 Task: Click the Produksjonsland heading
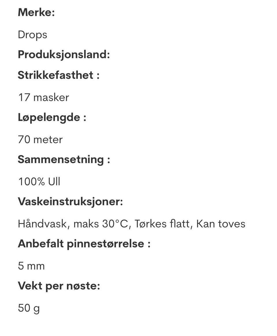(64, 54)
